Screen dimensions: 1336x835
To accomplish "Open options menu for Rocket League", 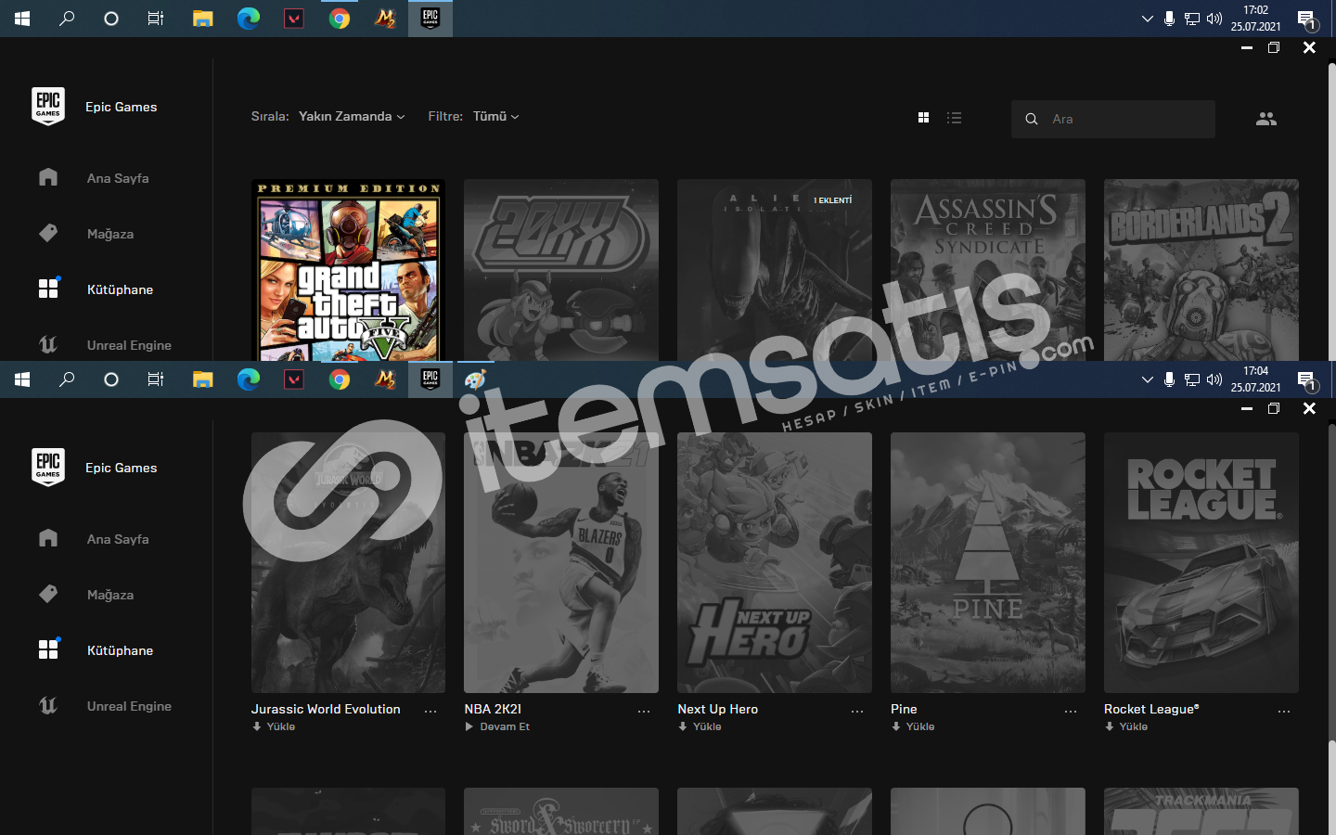I will (1284, 711).
